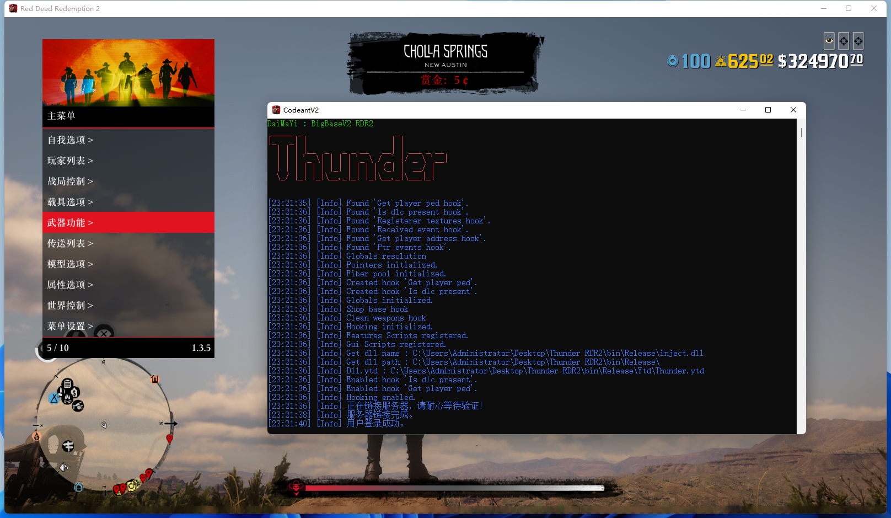Viewport: 891px width, 518px height.
Task: Click the 'Get dll name' inject.dll log line
Action: tap(486, 353)
